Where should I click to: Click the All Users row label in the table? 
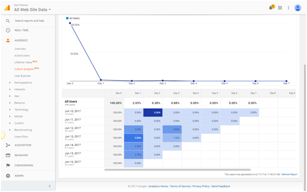(x=71, y=101)
